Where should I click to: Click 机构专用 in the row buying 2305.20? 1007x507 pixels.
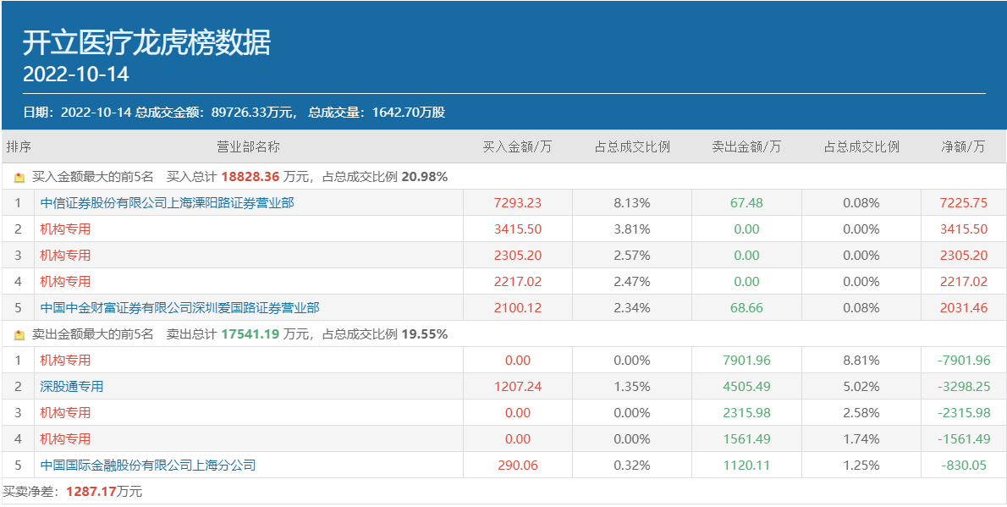coord(65,256)
